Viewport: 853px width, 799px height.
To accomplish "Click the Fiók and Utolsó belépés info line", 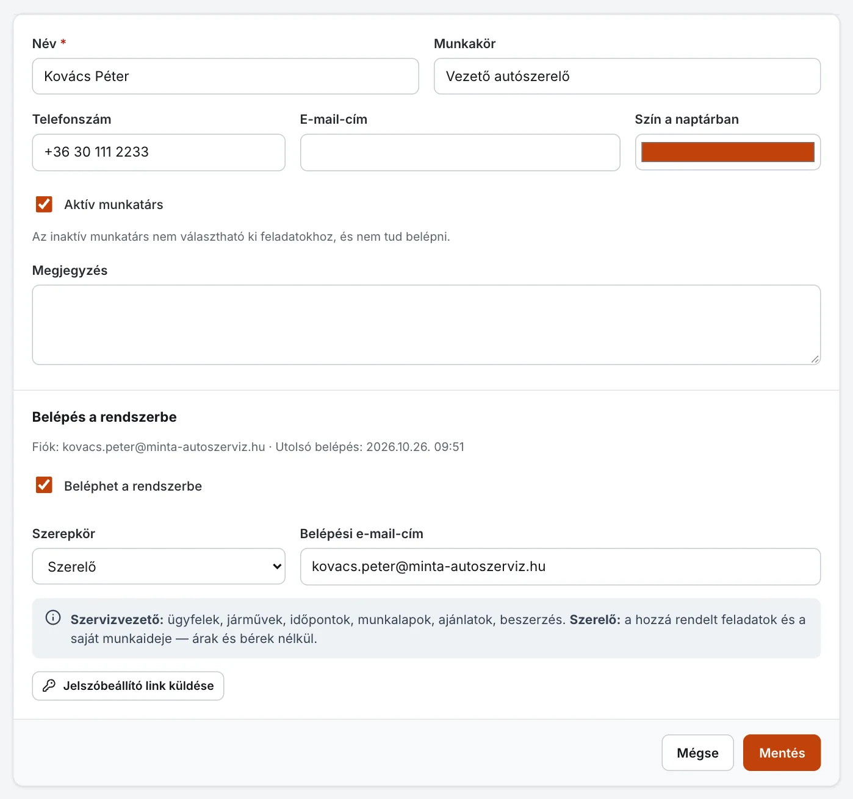I will click(x=248, y=447).
